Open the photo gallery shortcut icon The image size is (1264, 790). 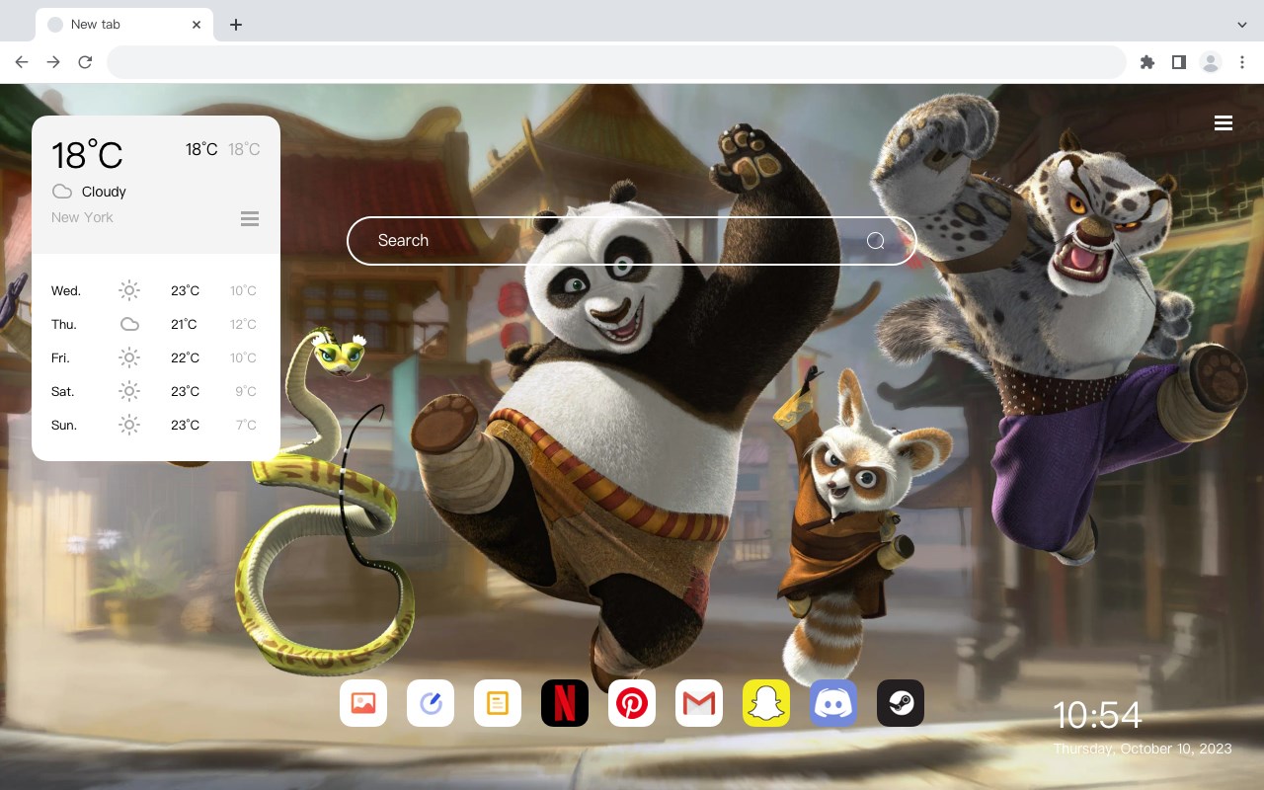tap(363, 703)
